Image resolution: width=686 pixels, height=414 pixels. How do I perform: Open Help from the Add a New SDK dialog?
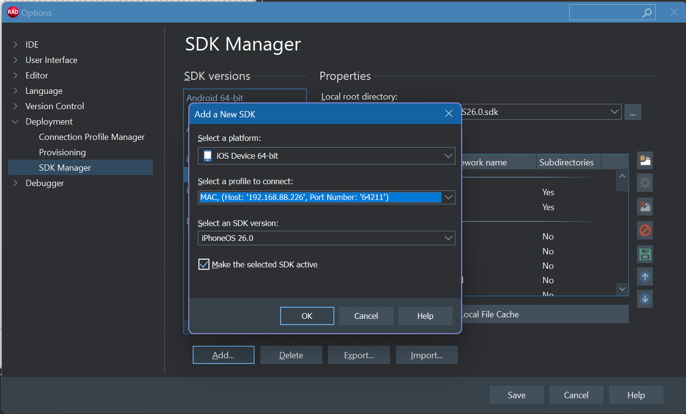425,316
